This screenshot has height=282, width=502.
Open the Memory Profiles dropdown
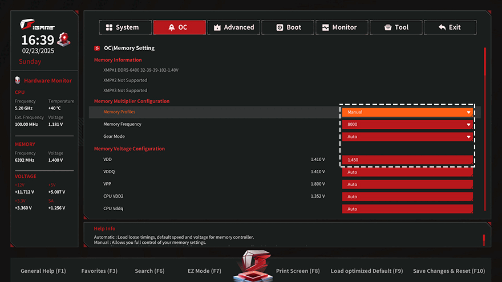pyautogui.click(x=407, y=112)
